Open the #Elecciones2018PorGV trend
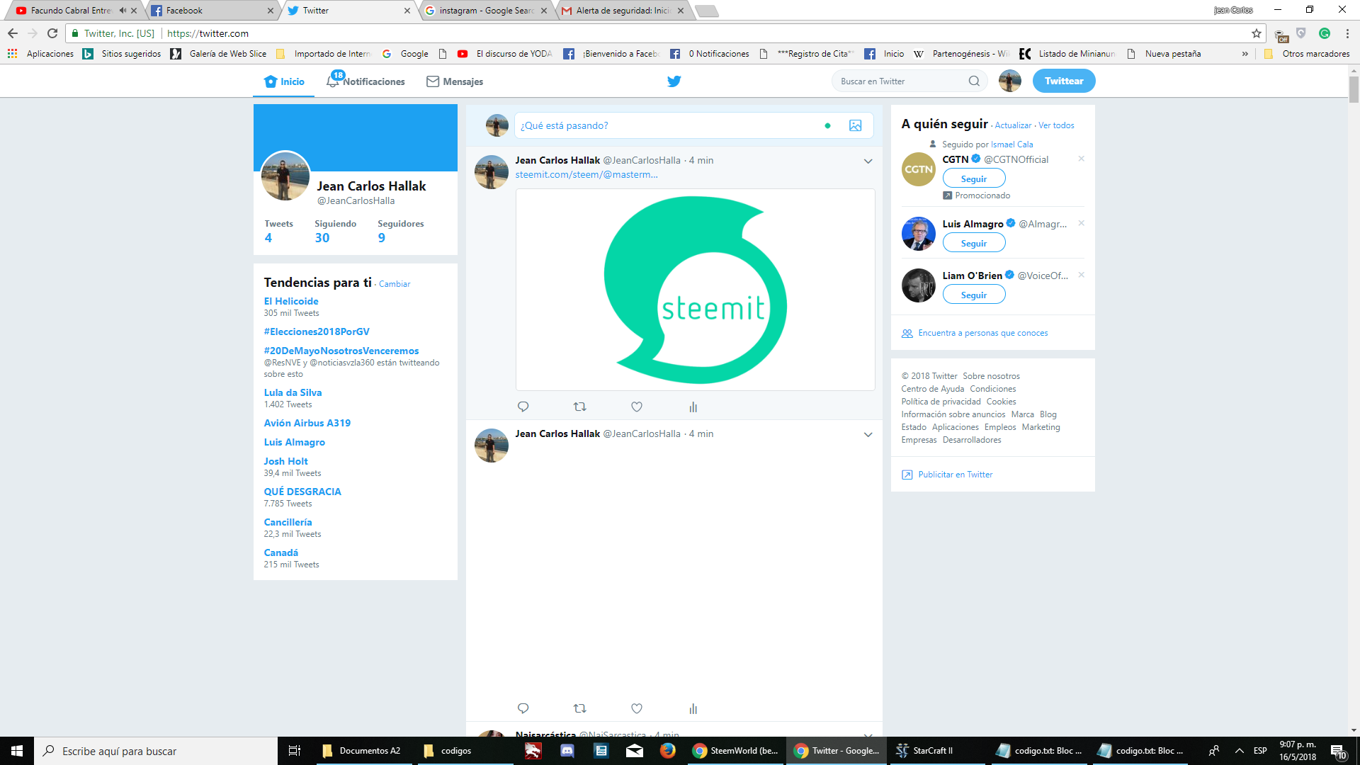Screen dimensions: 1360x765 [317, 331]
